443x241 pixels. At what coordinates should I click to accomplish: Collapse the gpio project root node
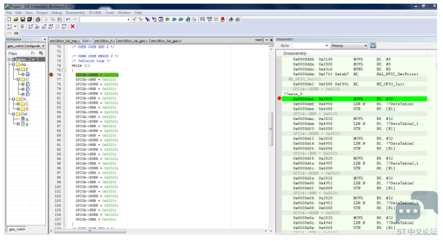point(9,59)
